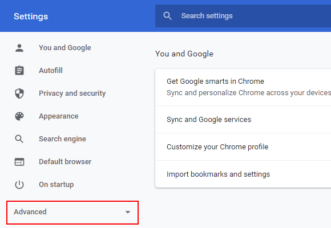This screenshot has width=331, height=228.
Task: Open Customize your Chrome profile
Action: point(243,147)
